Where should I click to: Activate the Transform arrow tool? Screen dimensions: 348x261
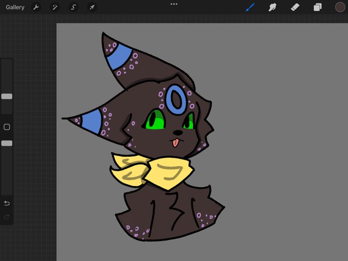tap(92, 7)
